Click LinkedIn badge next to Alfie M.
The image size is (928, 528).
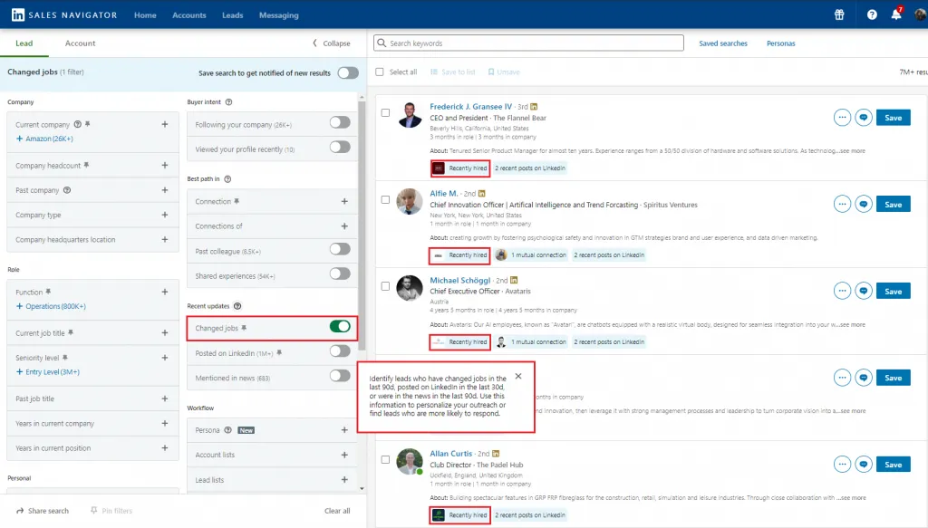click(x=482, y=193)
